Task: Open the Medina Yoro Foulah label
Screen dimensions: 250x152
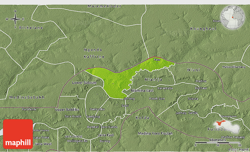Action: click(155, 134)
